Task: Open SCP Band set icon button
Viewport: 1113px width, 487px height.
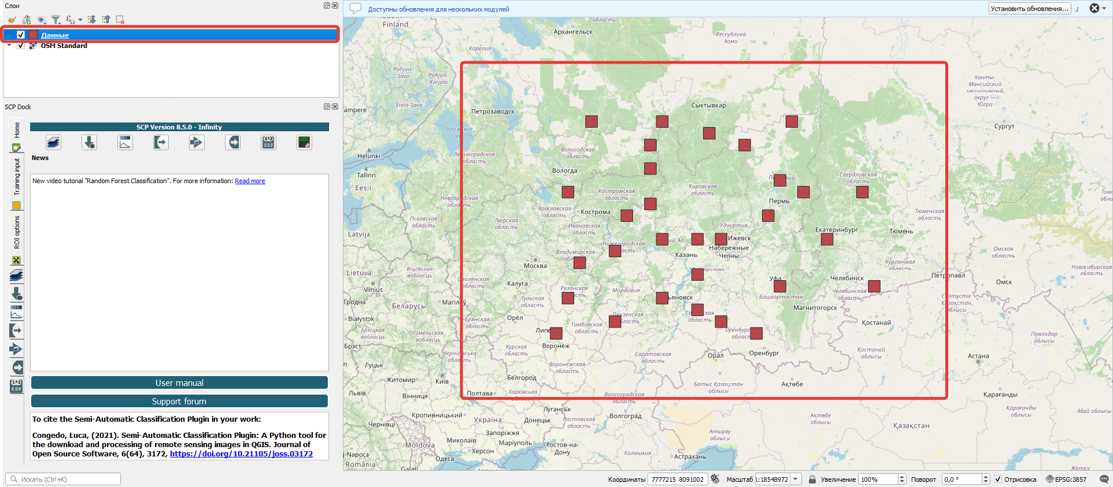Action: tap(53, 142)
